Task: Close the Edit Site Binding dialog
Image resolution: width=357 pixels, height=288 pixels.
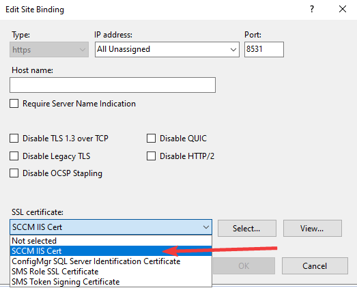Action: coord(343,10)
